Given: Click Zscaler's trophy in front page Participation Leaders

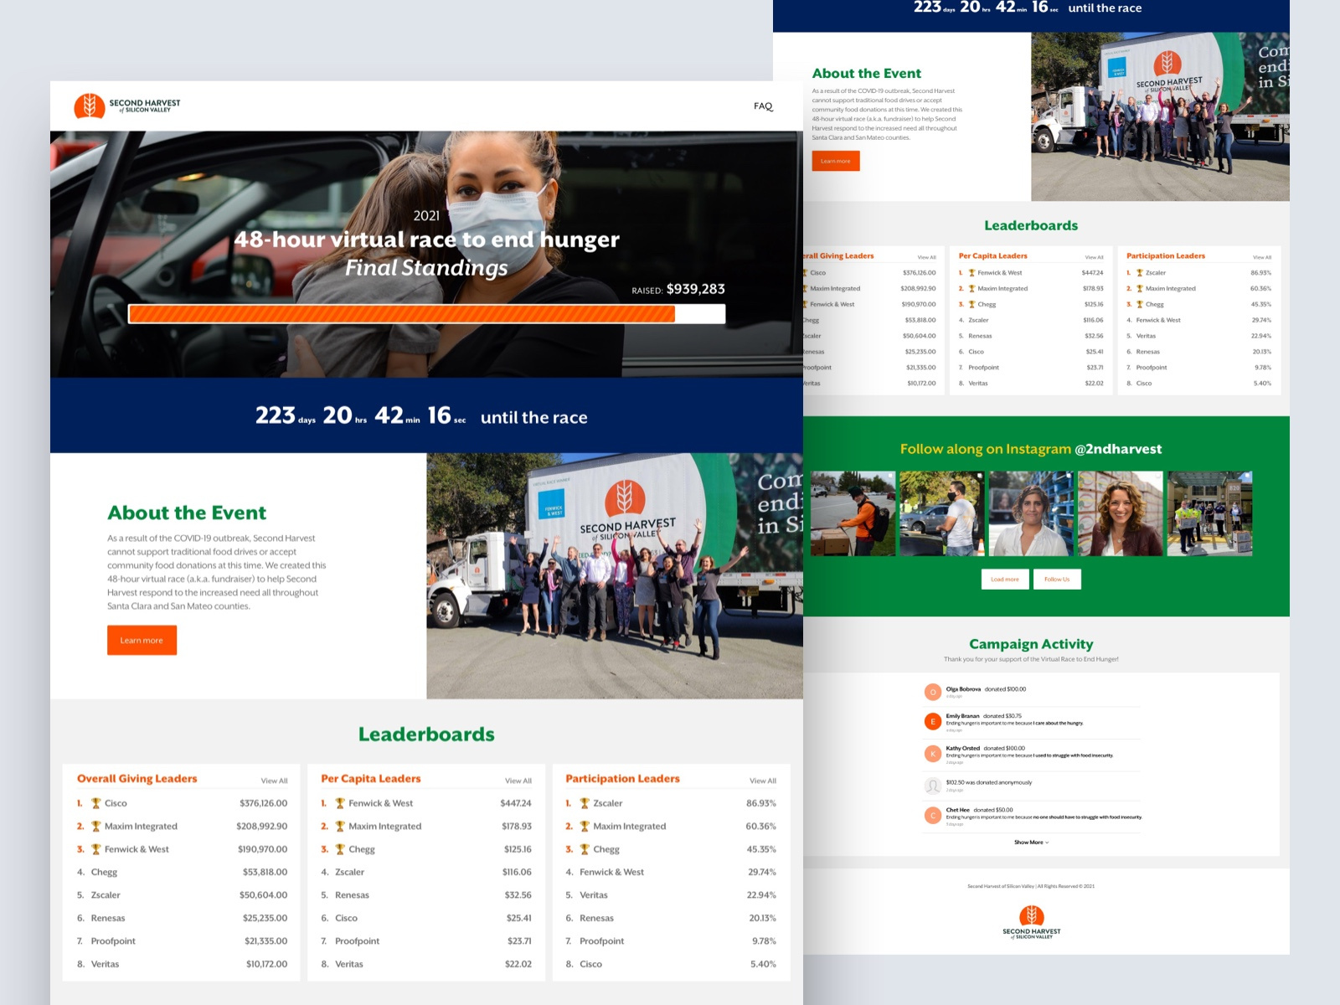Looking at the screenshot, I should pos(585,803).
